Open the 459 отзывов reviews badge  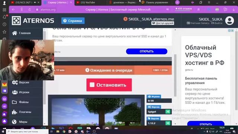183,9
